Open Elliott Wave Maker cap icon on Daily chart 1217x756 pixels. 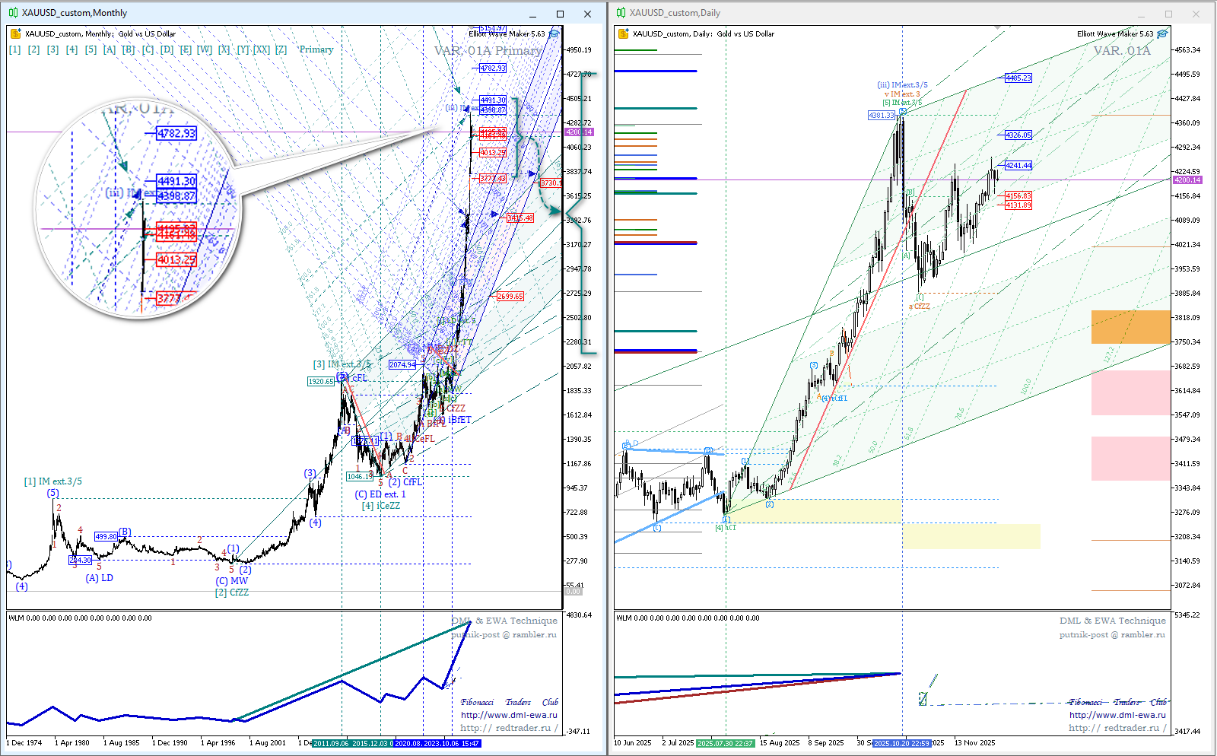pyautogui.click(x=1161, y=33)
